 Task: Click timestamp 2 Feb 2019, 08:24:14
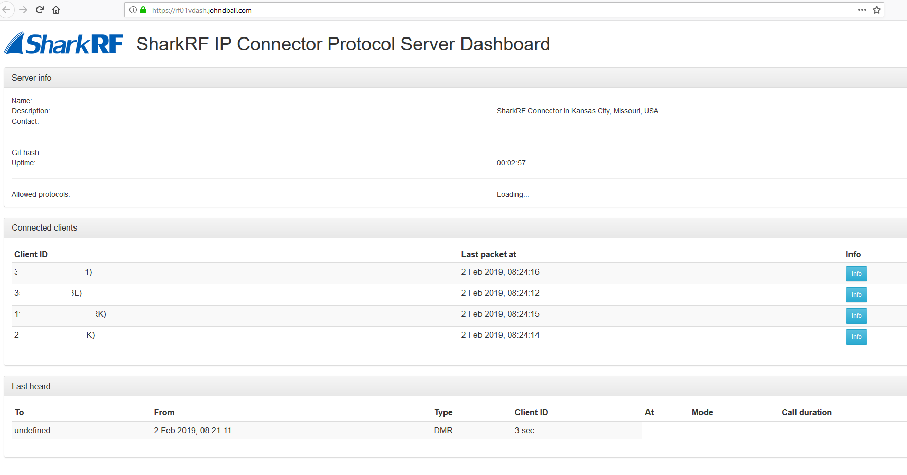(501, 335)
